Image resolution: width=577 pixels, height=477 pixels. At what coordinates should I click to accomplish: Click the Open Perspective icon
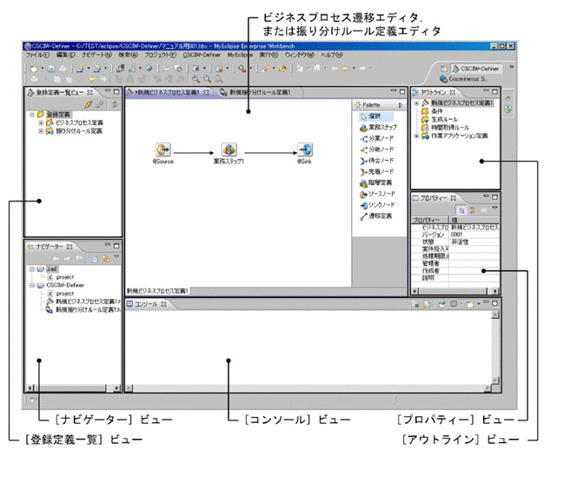coord(445,69)
